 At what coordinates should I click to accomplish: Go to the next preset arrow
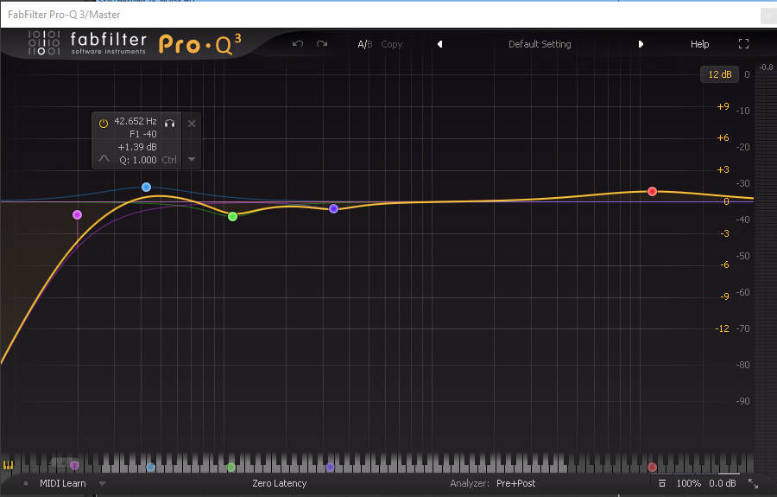(x=641, y=44)
